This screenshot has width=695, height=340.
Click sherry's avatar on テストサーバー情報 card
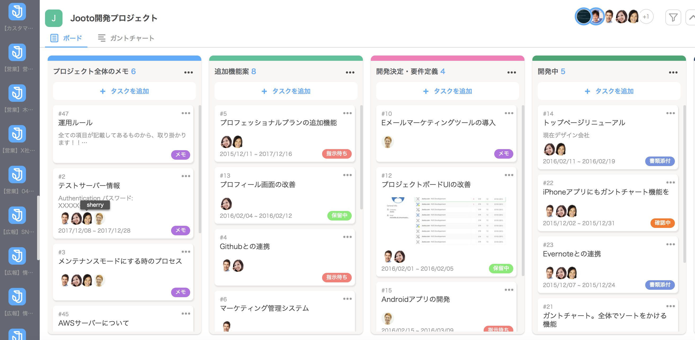pos(87,218)
